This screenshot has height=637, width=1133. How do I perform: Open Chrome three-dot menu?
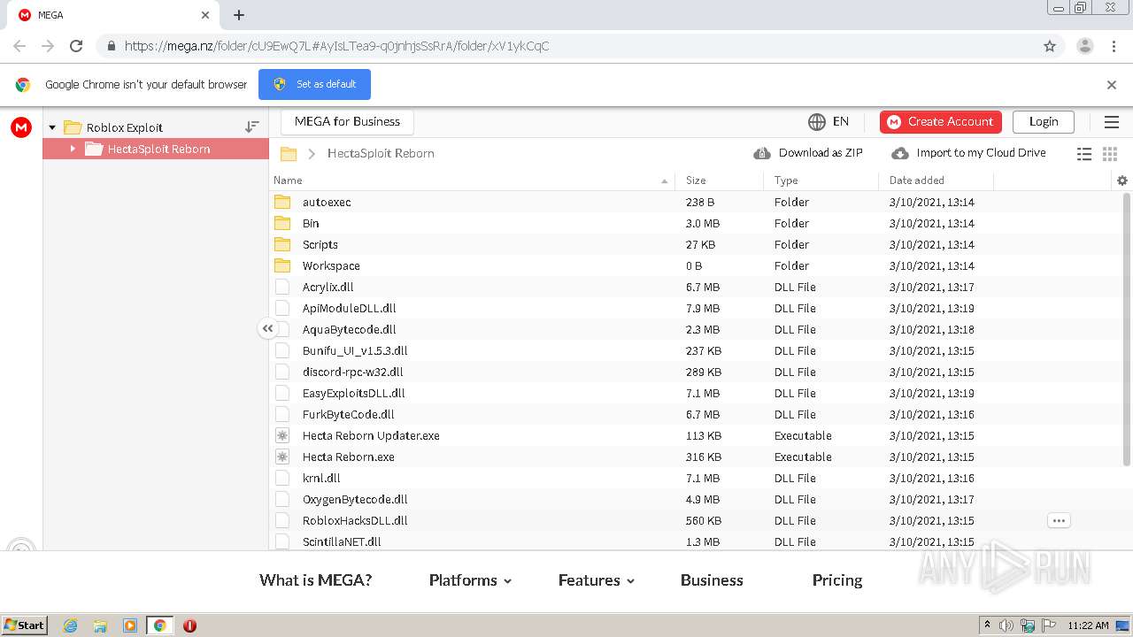tap(1114, 46)
